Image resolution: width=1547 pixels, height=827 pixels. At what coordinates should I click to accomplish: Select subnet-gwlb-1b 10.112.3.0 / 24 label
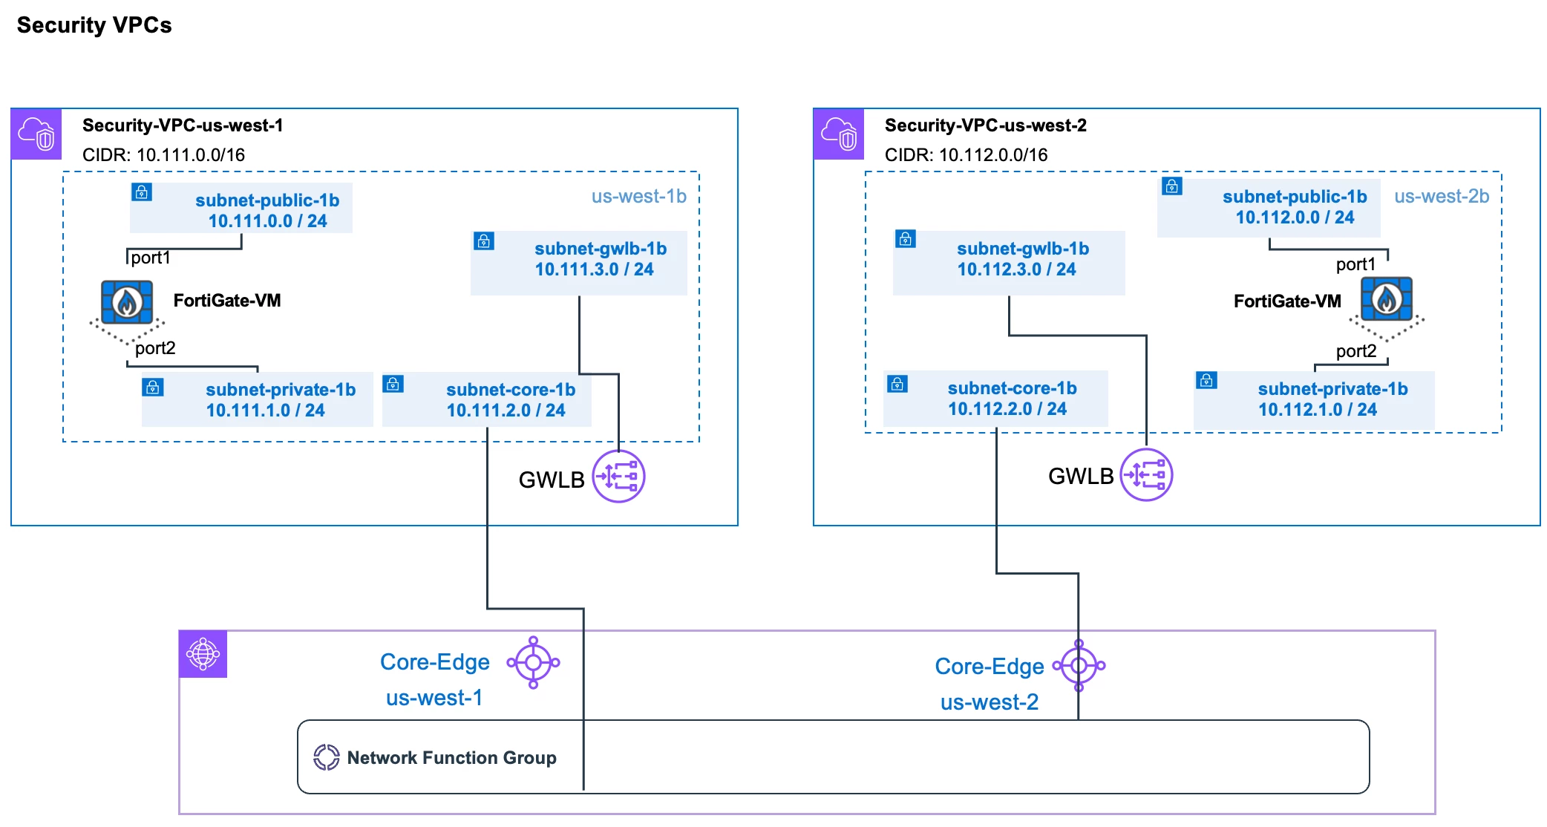pyautogui.click(x=1023, y=259)
